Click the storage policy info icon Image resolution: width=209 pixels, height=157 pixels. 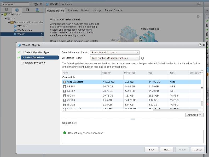coord(142,58)
